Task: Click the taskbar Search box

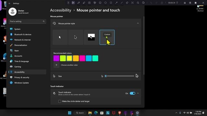Action: (80, 113)
